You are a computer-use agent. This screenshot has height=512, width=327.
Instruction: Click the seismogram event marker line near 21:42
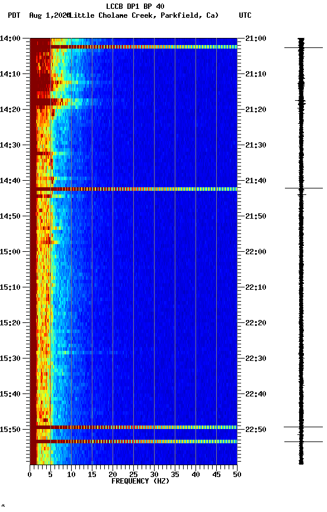pos(303,188)
